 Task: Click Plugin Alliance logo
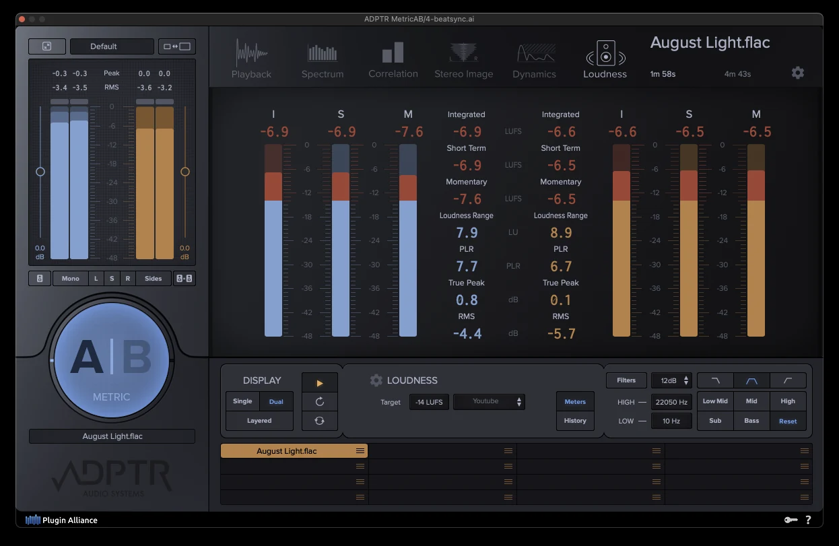coord(61,520)
